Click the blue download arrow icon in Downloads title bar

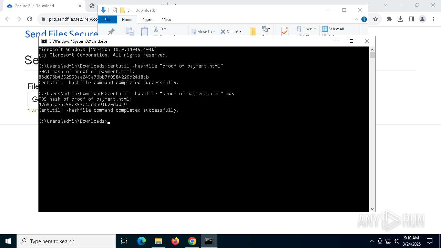tap(103, 10)
